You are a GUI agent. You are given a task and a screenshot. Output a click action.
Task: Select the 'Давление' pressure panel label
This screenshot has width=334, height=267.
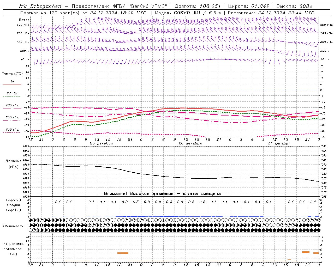(x=14, y=161)
